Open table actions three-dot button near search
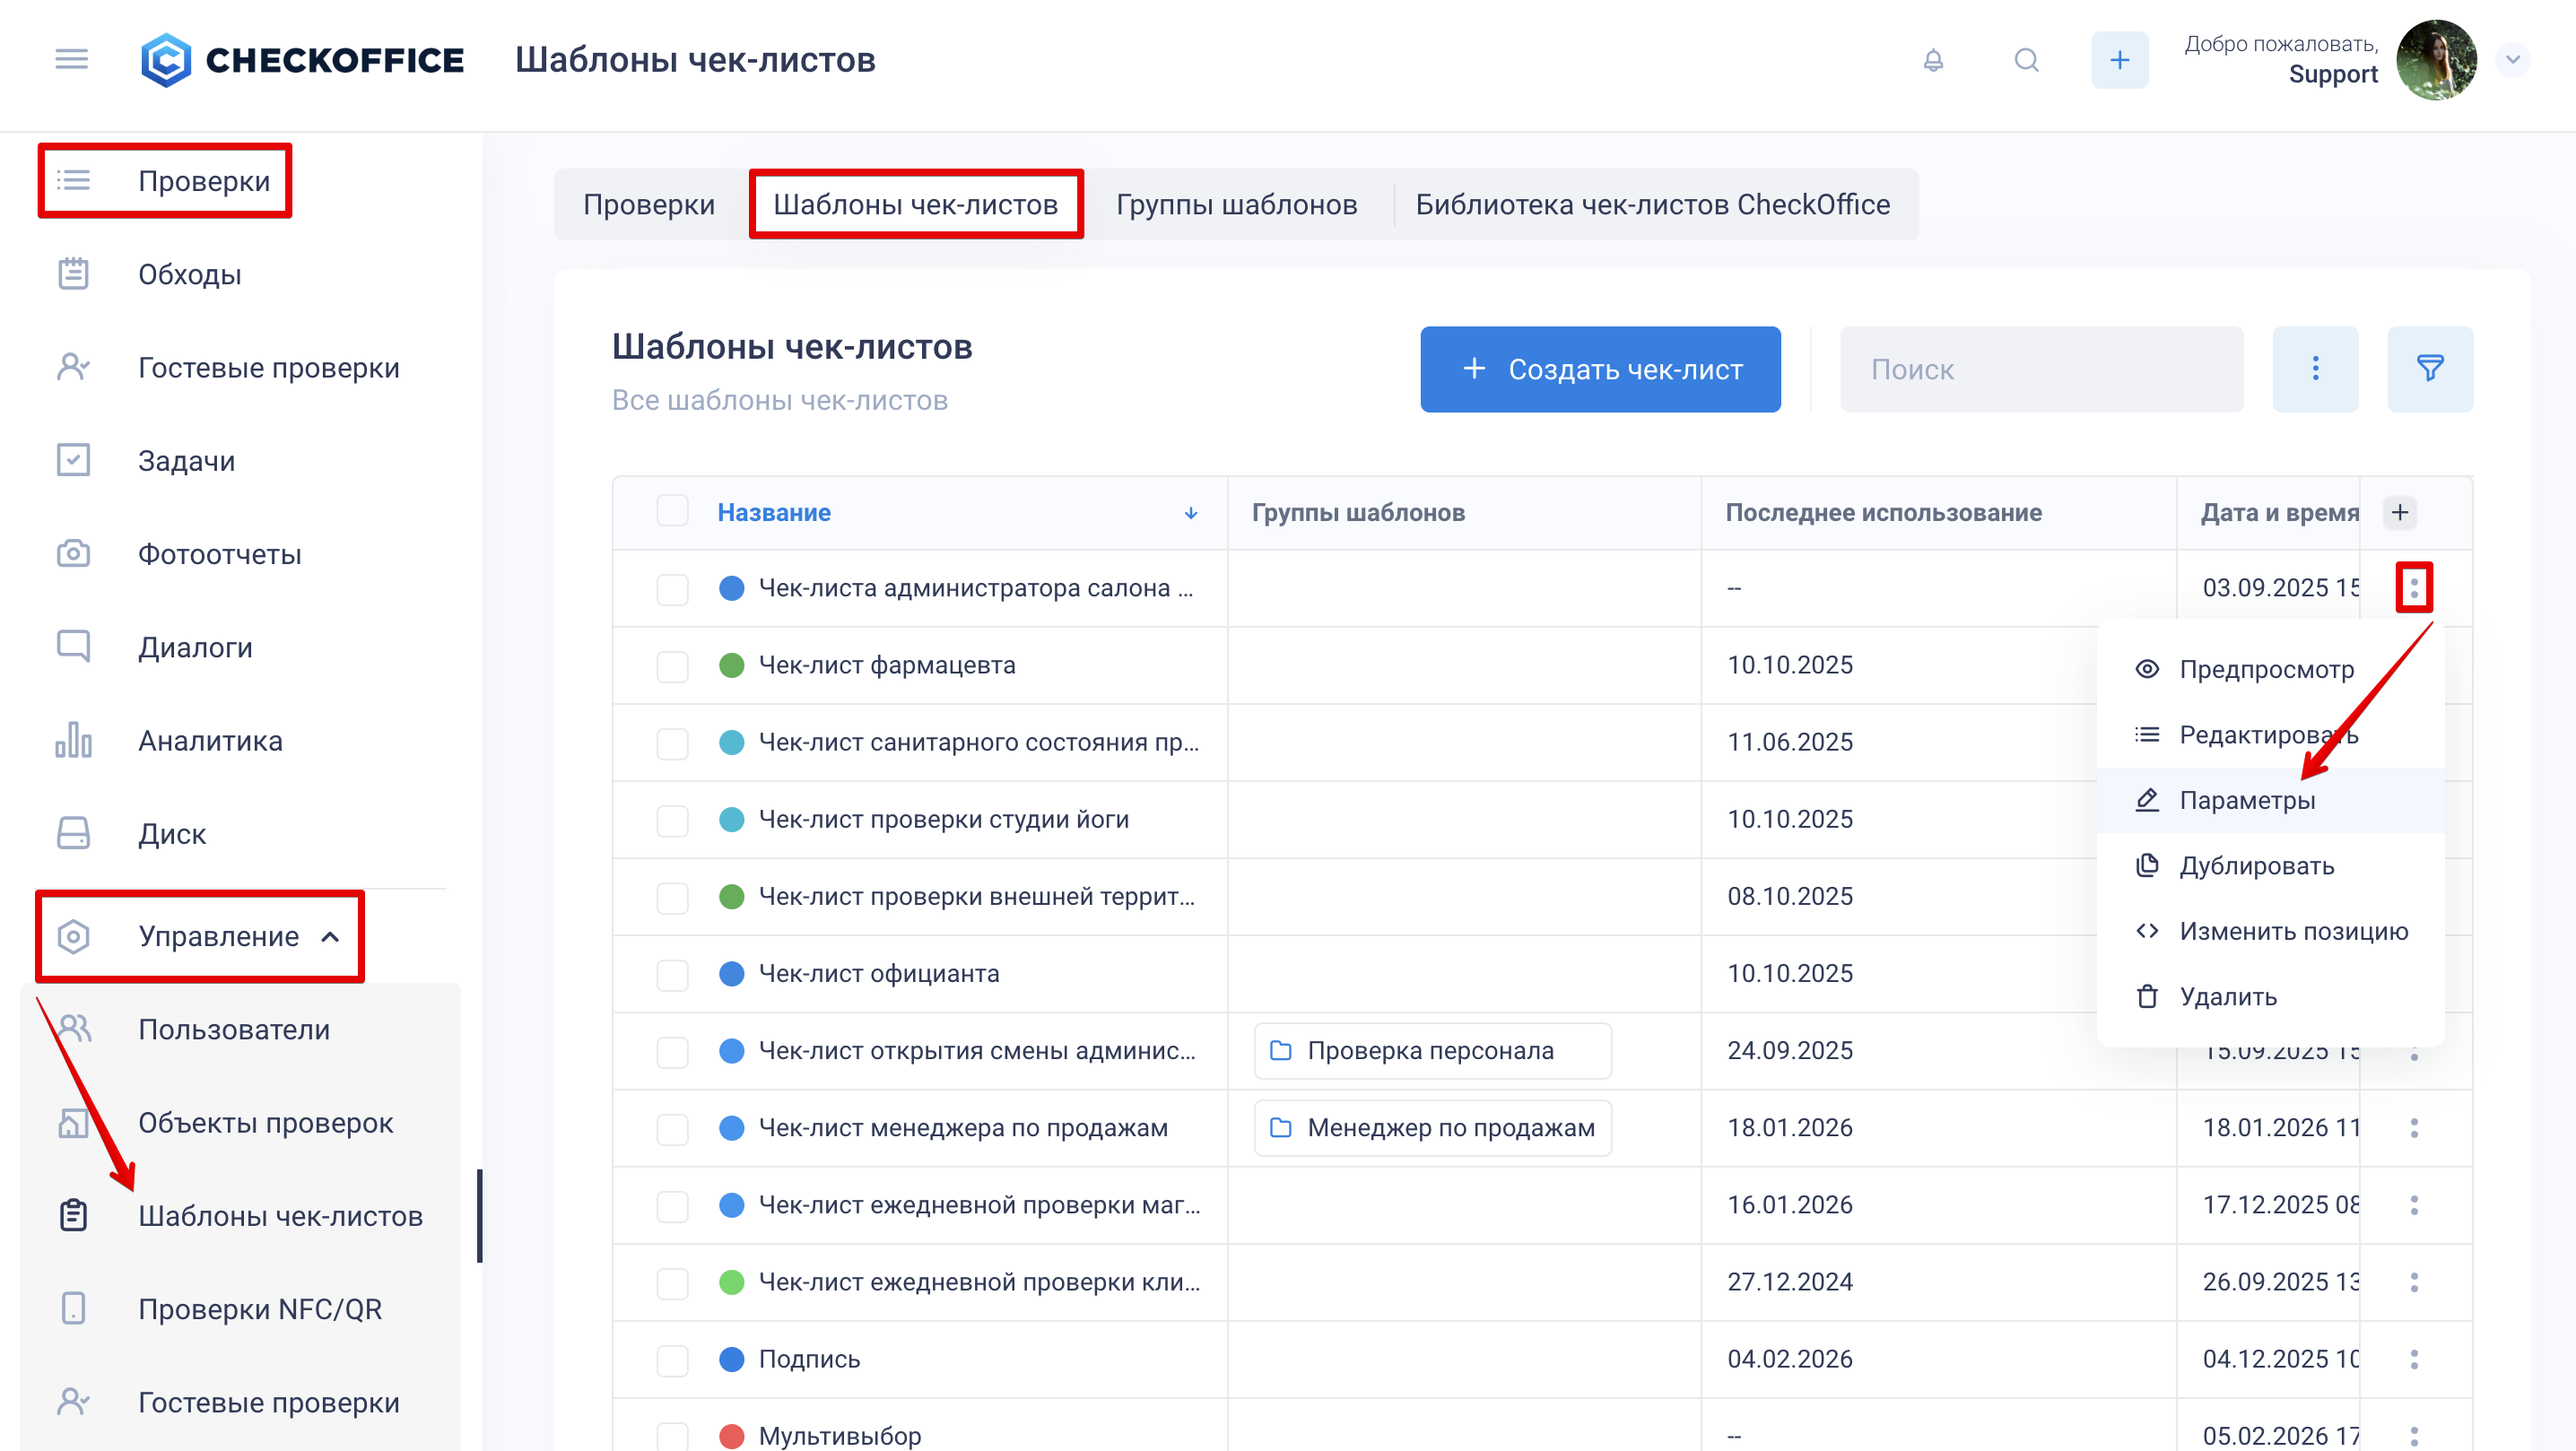The image size is (2576, 1451). tap(2315, 369)
